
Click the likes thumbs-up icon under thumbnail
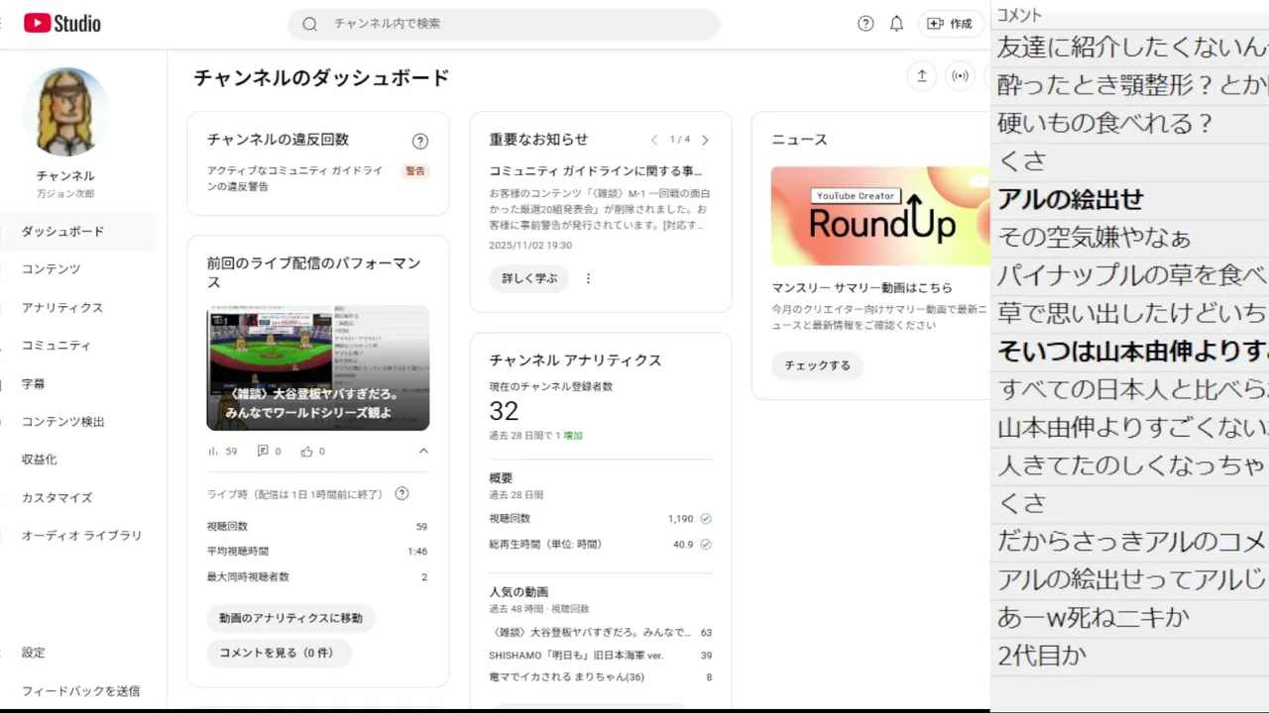click(x=307, y=451)
